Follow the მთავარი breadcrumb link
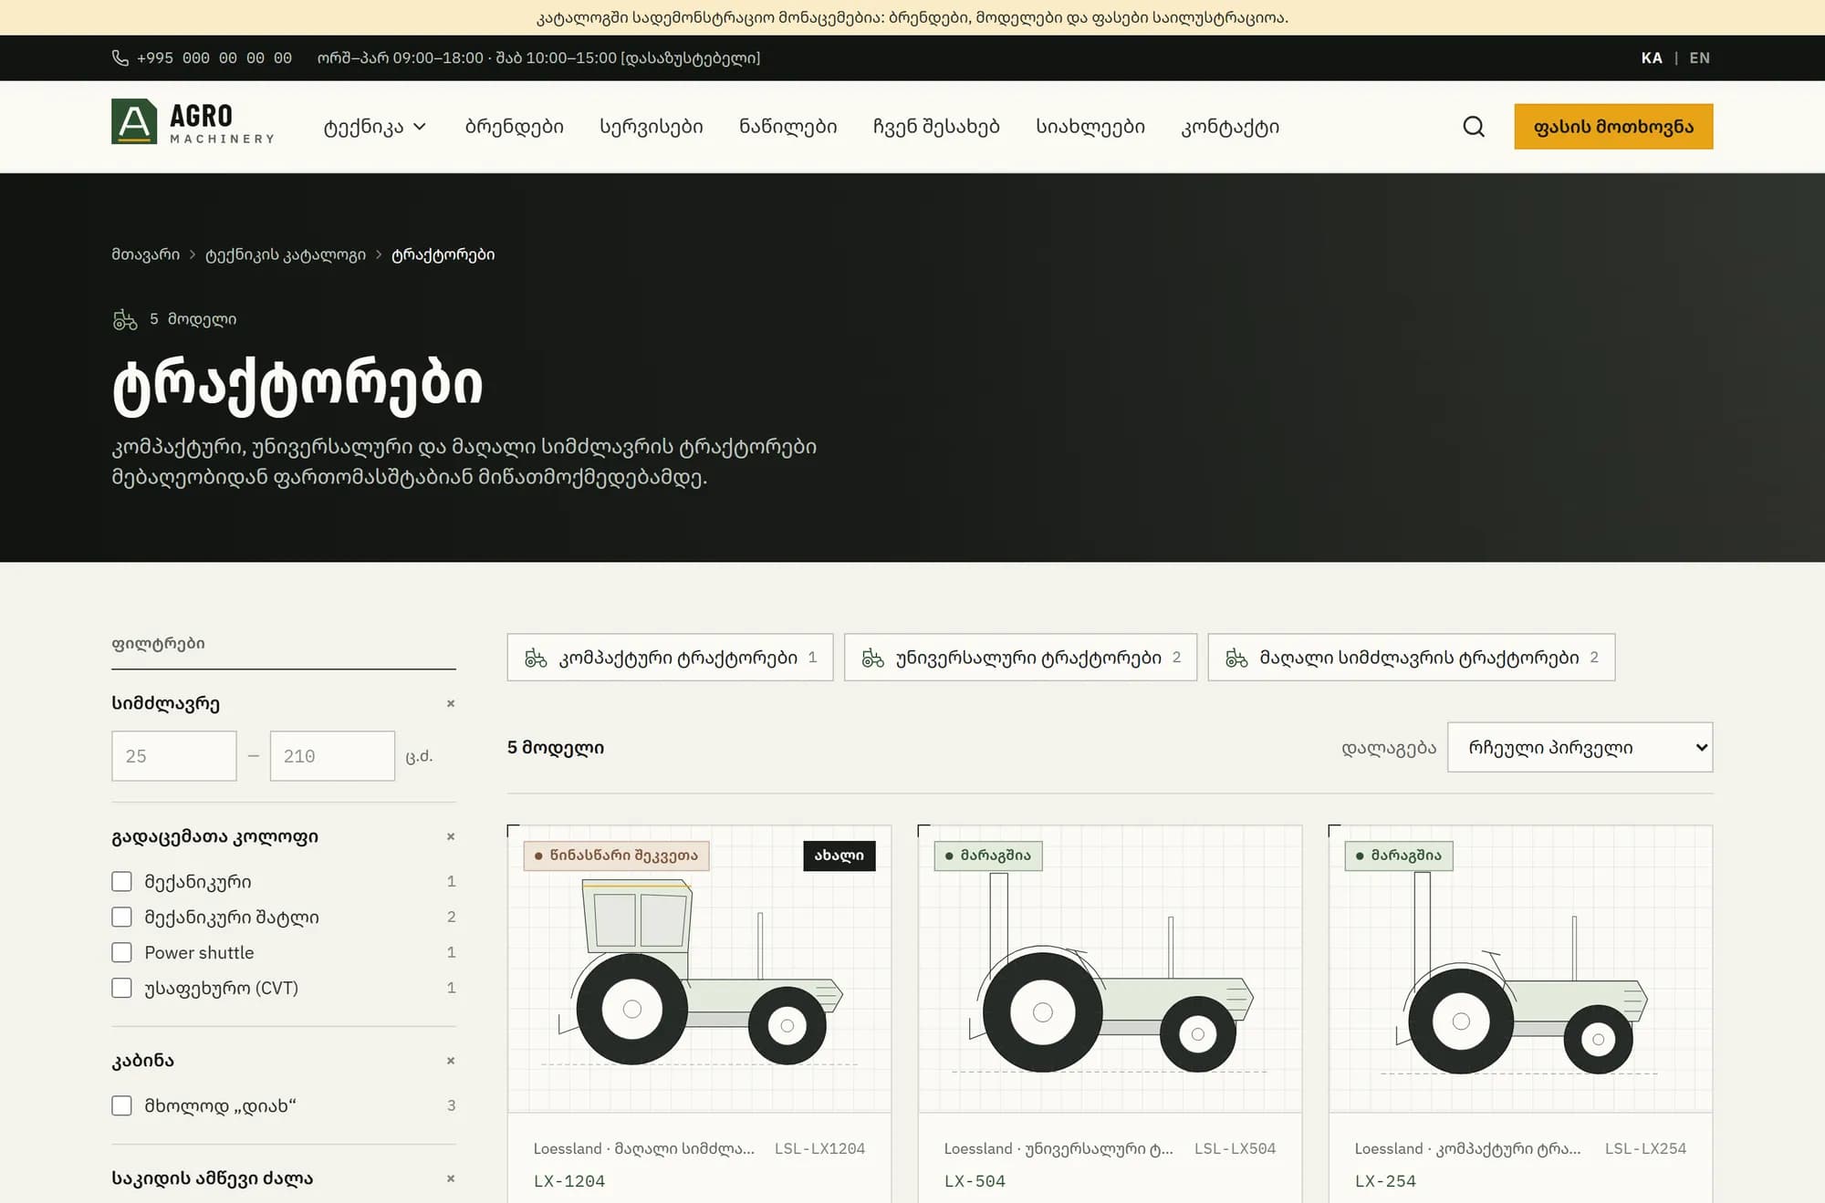The height and width of the screenshot is (1203, 1825). tap(146, 254)
